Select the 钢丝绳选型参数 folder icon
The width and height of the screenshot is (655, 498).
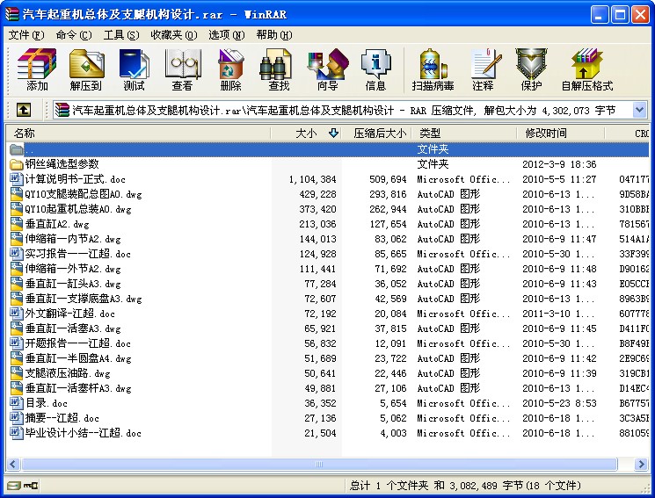[x=17, y=164]
